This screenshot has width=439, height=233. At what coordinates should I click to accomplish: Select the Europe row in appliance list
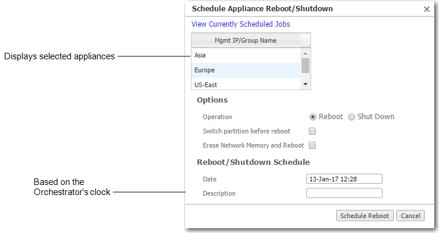click(x=246, y=70)
